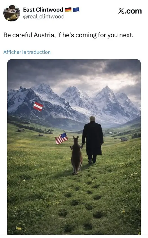Click the kangaroo in the image
Image resolution: width=148 pixels, height=238 pixels.
coord(77,155)
